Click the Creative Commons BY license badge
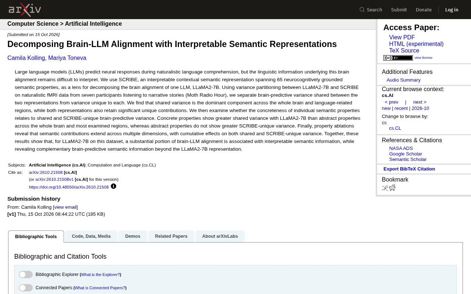Image resolution: width=471 pixels, height=294 pixels. click(398, 58)
